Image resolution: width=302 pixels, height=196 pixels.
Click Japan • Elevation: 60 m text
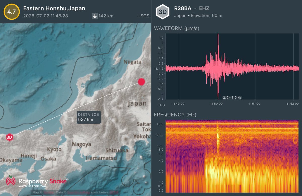tap(198, 16)
